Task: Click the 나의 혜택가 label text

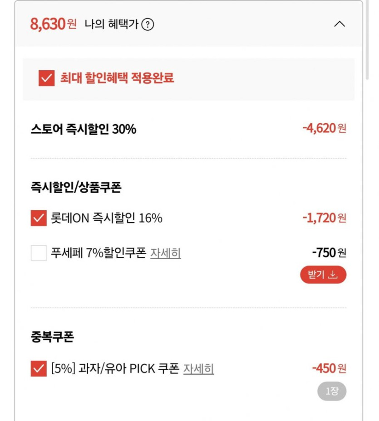Action: [111, 24]
